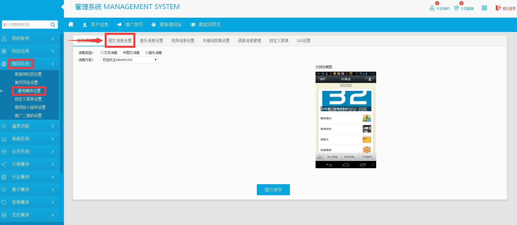The height and width of the screenshot is (225, 517).
Task: Open the 消息内容 dropdown list
Action: point(129,60)
